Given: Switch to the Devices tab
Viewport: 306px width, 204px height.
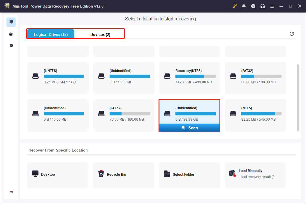Looking at the screenshot, I should [100, 34].
